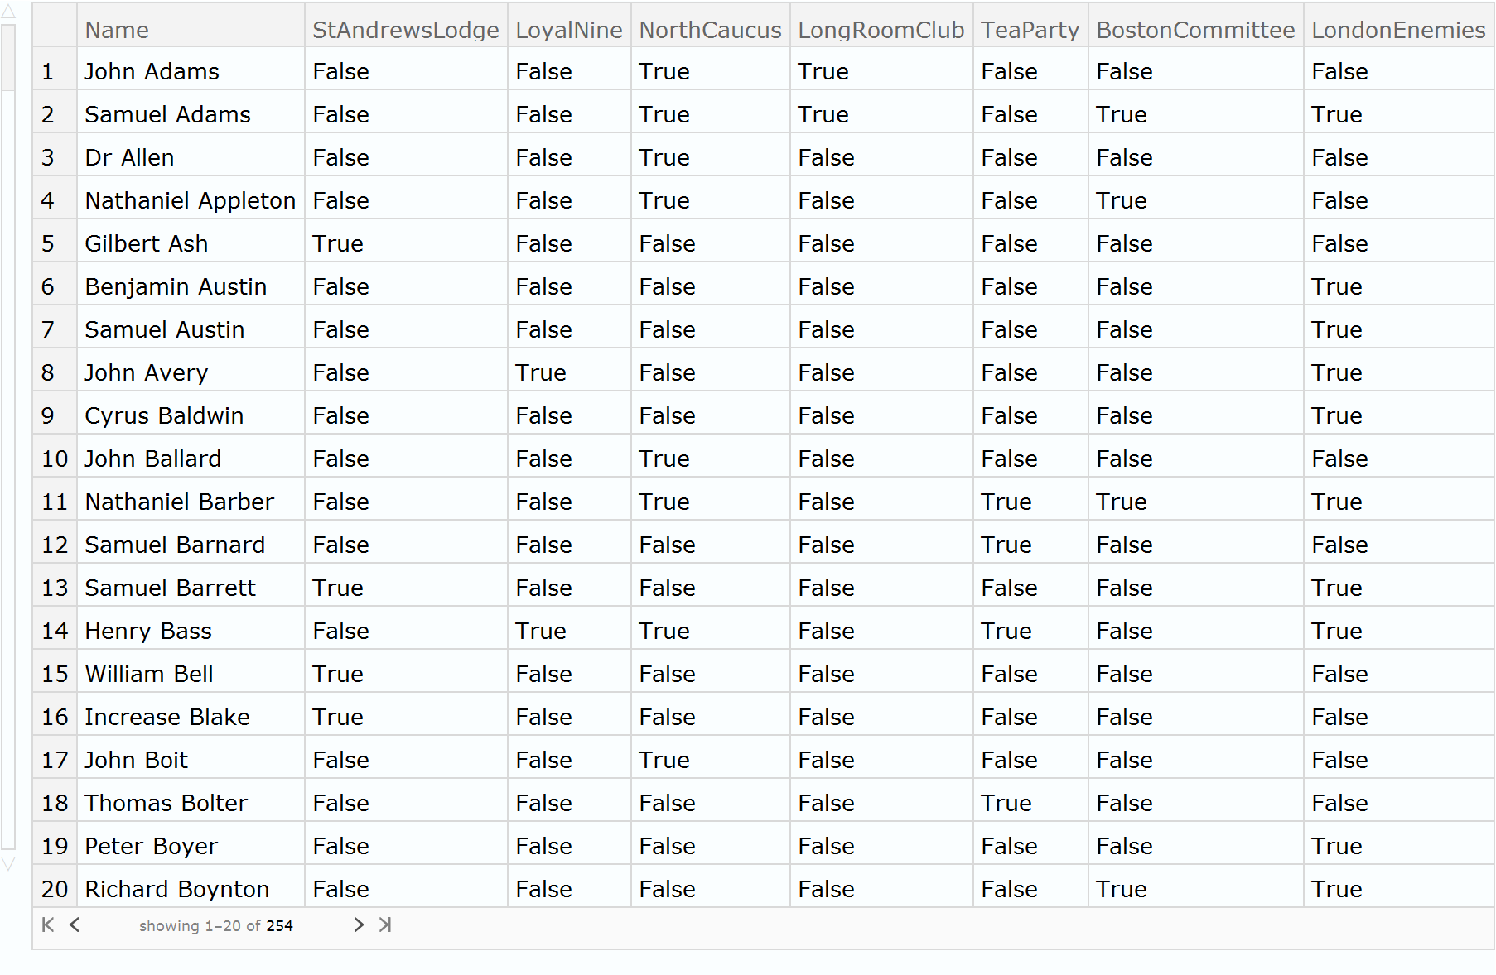Click the Nathaniel Barber name cell
This screenshot has height=975, width=1496.
[x=179, y=502]
